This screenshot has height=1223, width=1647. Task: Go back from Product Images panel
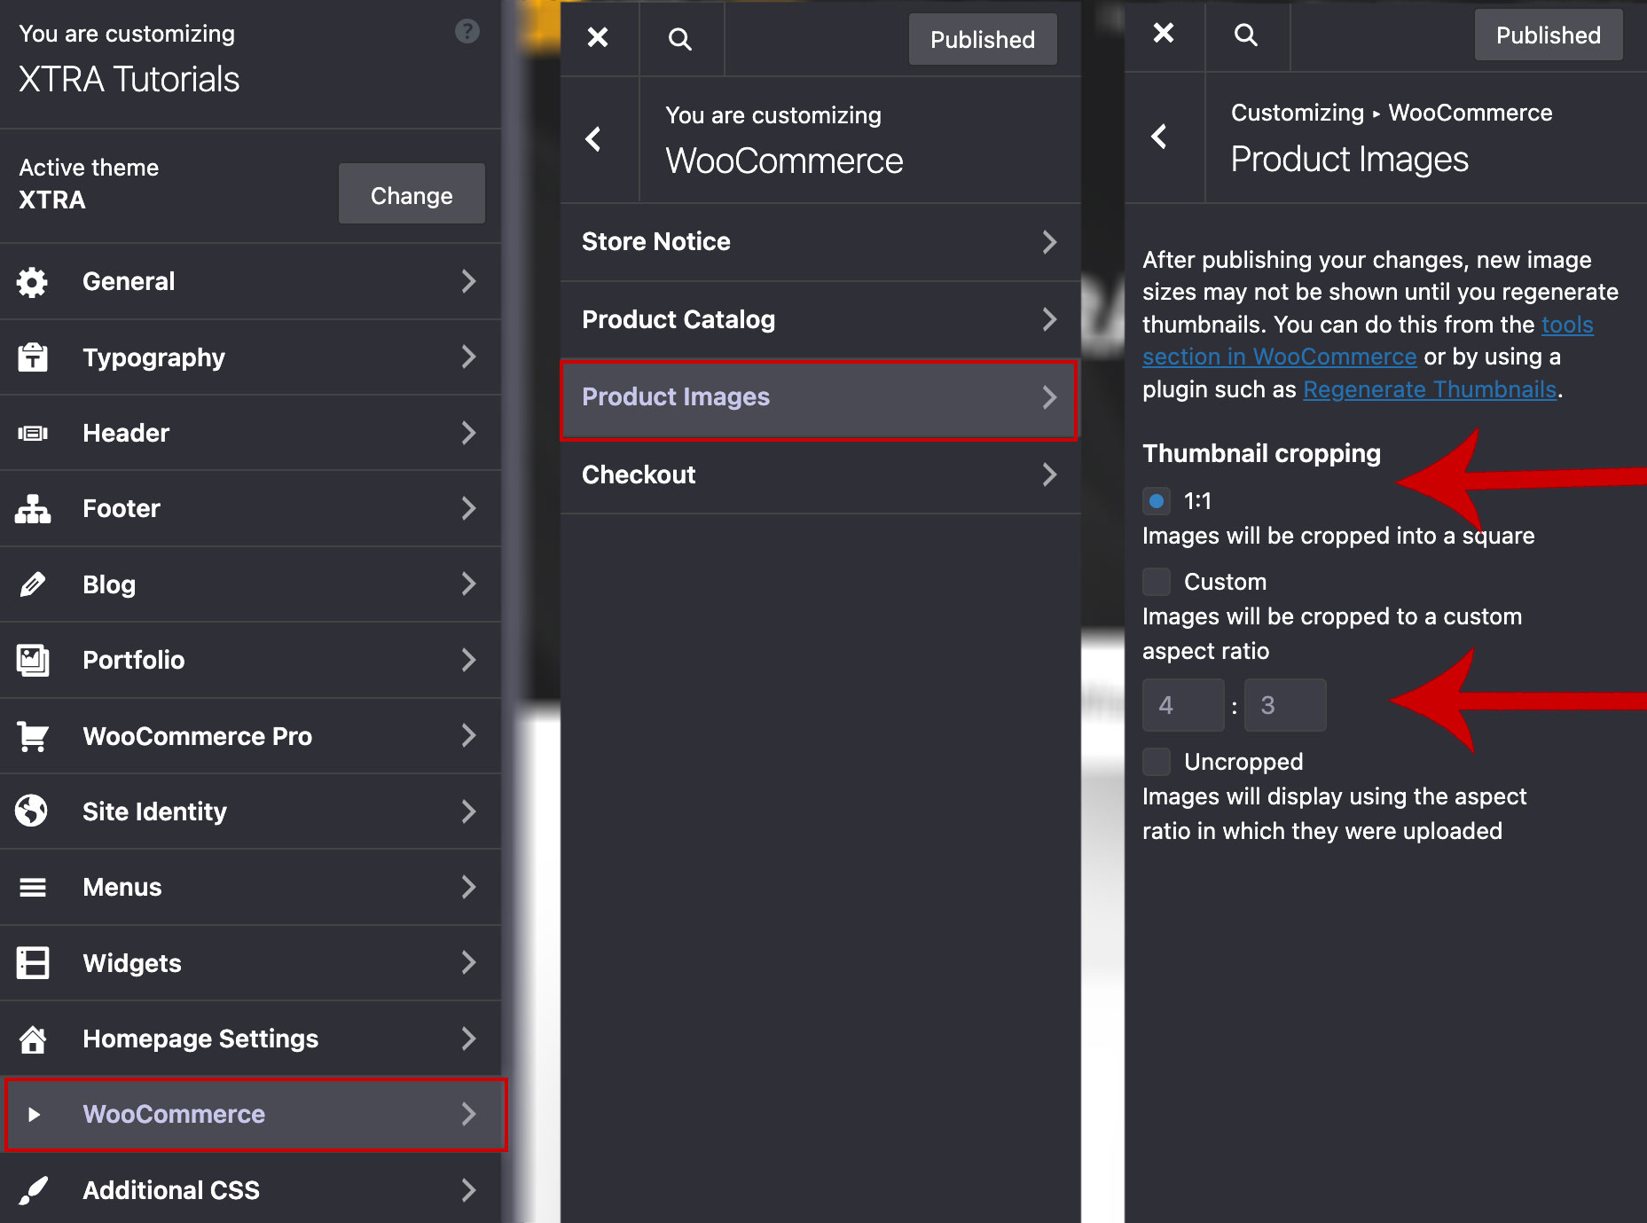click(1159, 137)
